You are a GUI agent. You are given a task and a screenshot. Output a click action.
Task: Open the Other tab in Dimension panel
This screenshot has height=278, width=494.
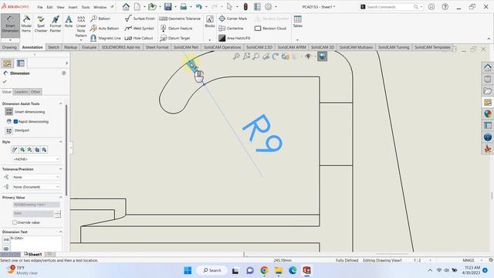tap(36, 92)
